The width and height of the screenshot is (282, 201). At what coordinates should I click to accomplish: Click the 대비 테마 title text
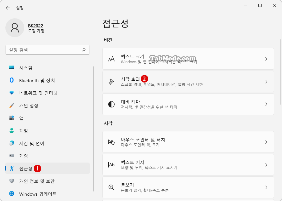(130, 102)
